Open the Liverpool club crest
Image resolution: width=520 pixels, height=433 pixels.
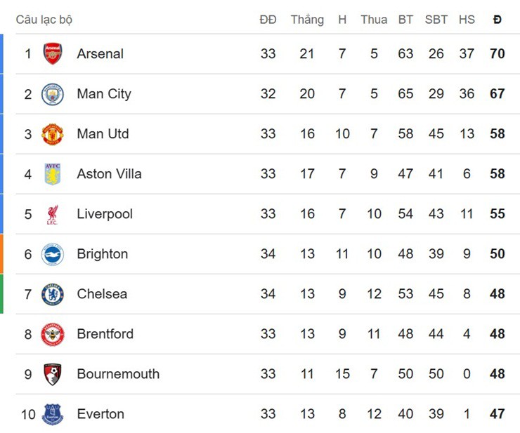(x=53, y=214)
